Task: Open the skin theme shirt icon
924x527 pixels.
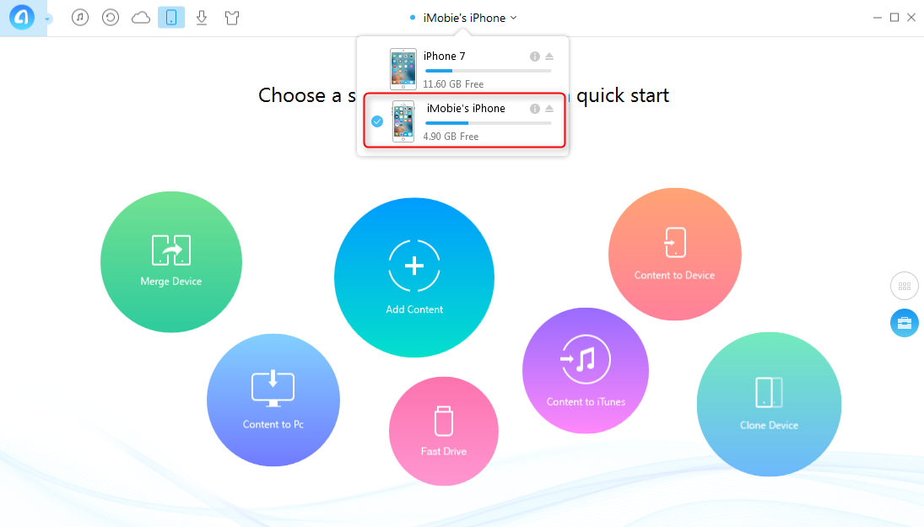Action: (232, 18)
